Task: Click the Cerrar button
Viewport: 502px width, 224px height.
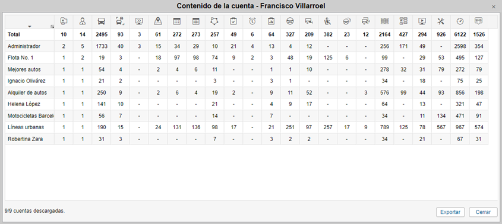Action: [x=483, y=212]
